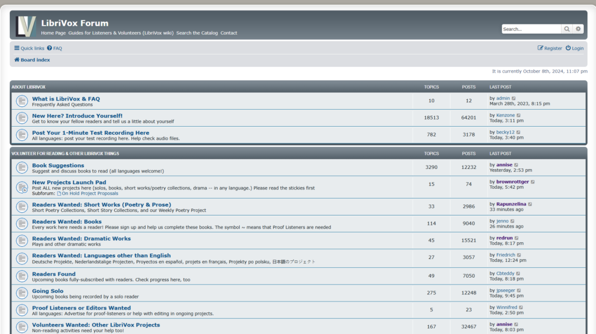The image size is (596, 334).
Task: View latest post icon next to Cbteddy
Action: (518, 274)
